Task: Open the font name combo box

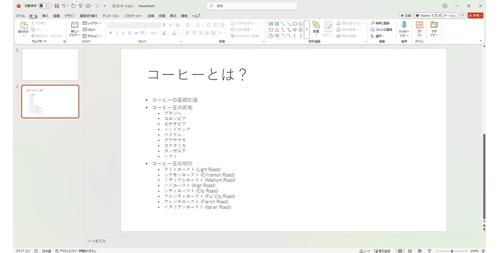Action: pyautogui.click(x=127, y=25)
